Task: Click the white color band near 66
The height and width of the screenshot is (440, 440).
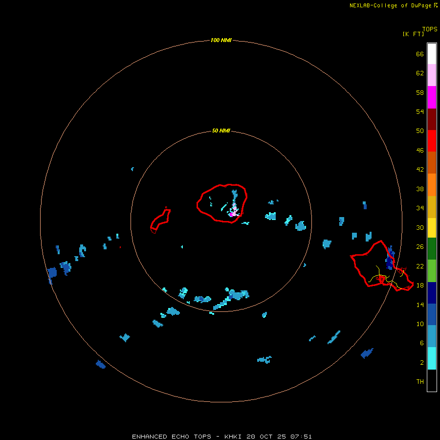Action: [432, 54]
